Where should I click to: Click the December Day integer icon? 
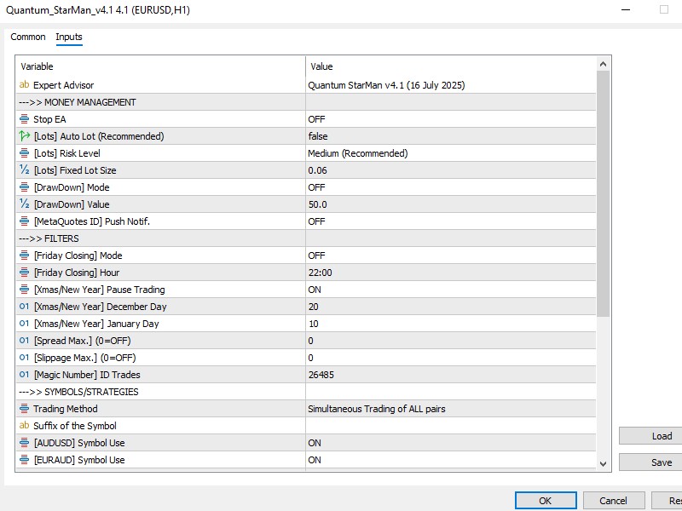pos(24,307)
